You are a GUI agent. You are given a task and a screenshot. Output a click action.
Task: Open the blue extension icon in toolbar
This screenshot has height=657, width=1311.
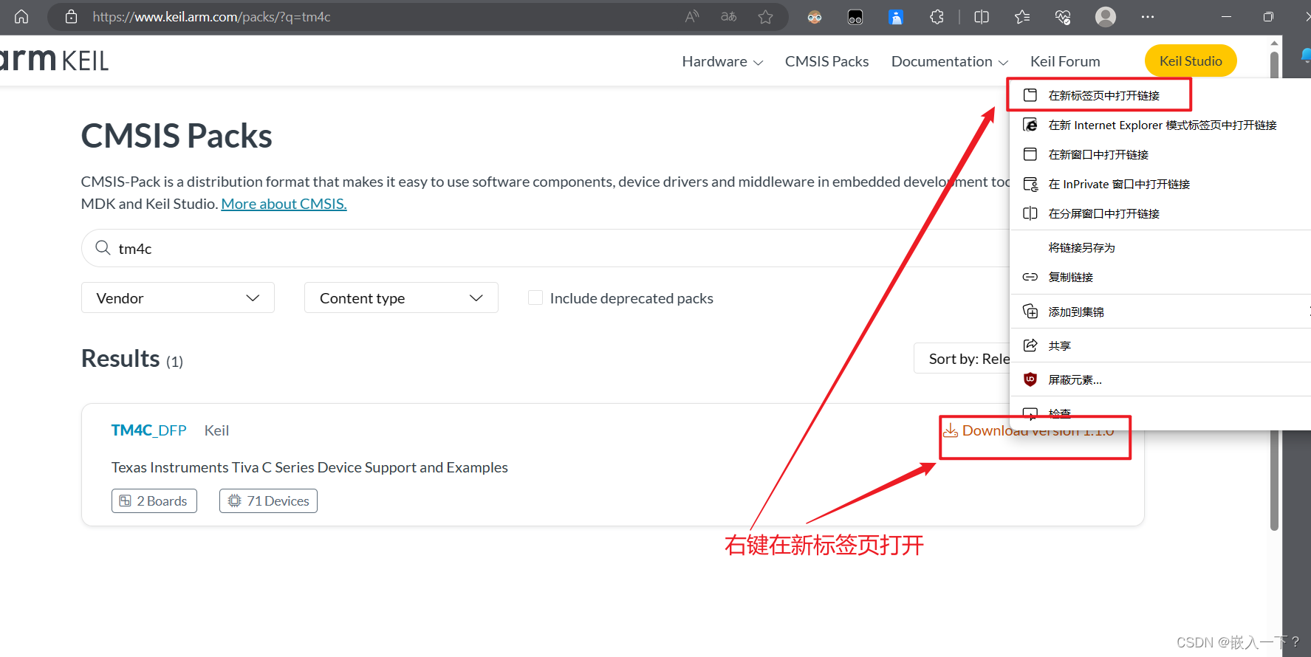click(x=896, y=17)
